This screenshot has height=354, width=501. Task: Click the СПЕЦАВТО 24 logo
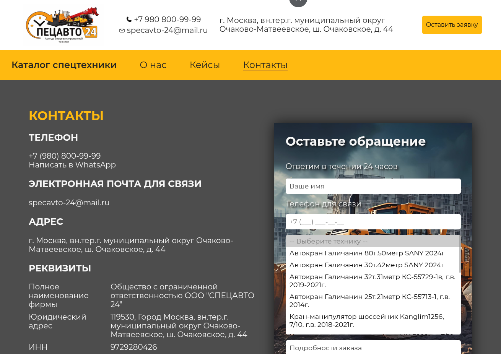[x=63, y=24]
